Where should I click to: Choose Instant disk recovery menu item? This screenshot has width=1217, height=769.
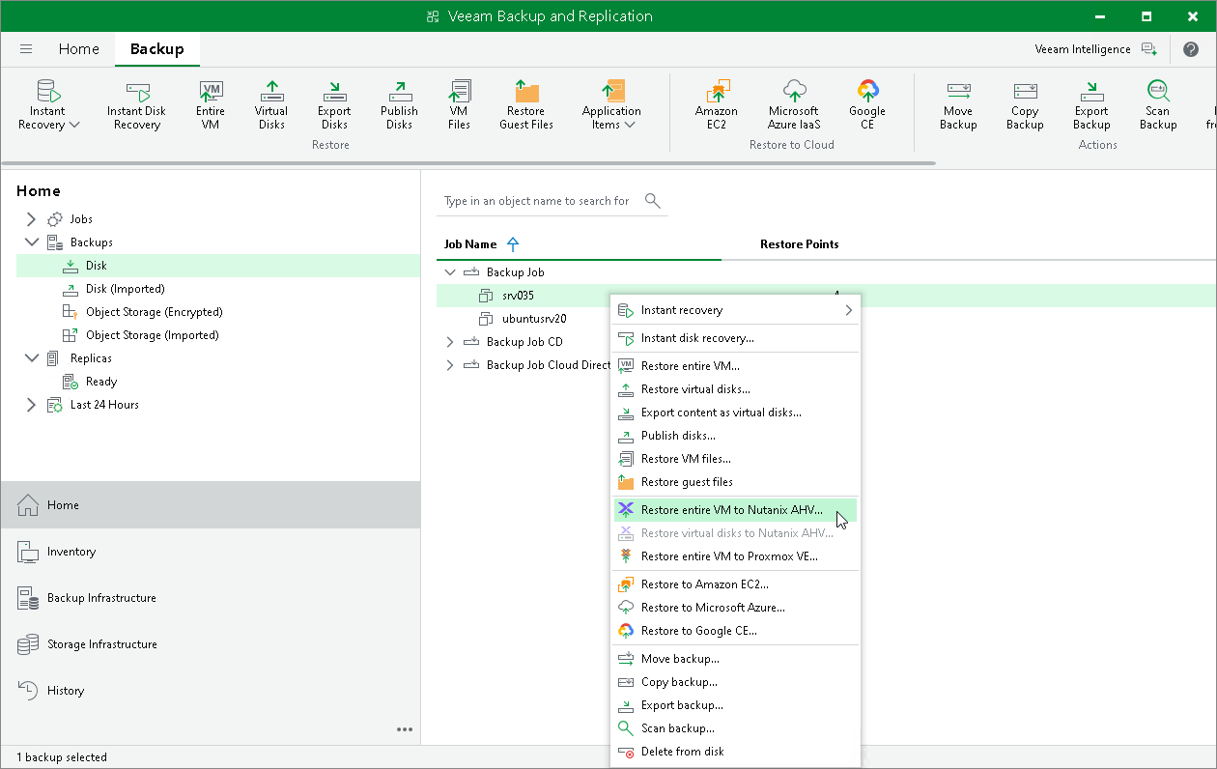[x=735, y=338]
